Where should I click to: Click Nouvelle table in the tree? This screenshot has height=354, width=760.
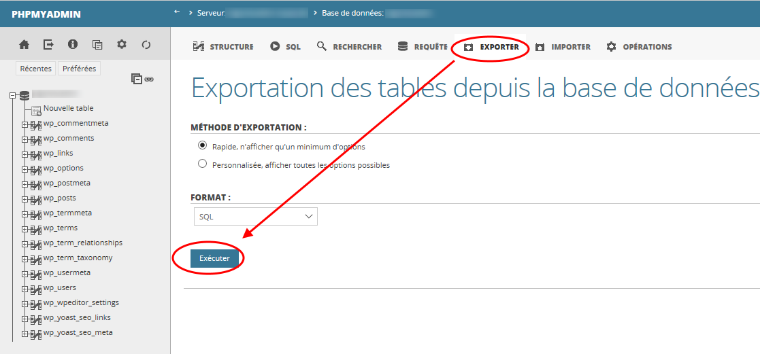[x=68, y=109]
